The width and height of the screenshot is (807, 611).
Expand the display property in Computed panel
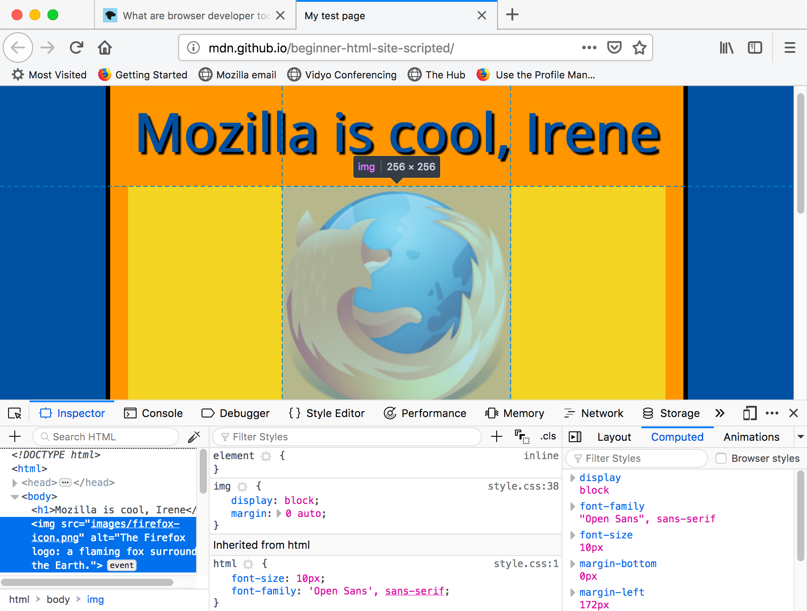[x=573, y=478]
